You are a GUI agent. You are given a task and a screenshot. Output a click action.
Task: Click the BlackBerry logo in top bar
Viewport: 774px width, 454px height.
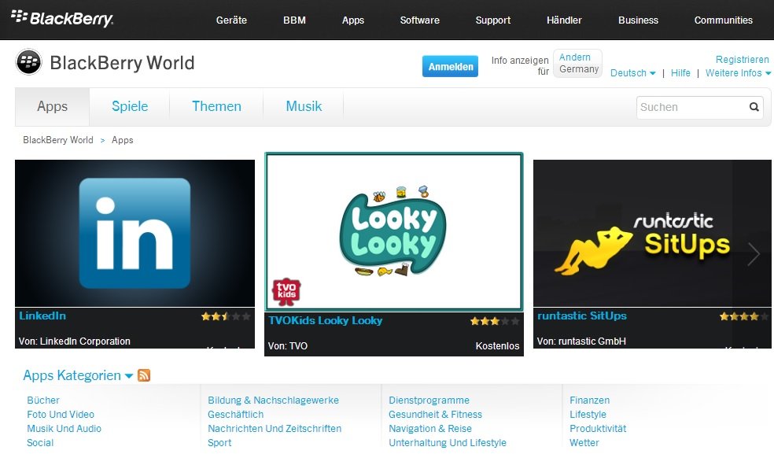point(61,19)
